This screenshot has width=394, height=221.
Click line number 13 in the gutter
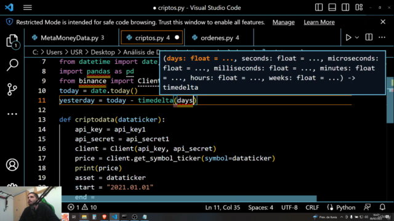point(42,120)
